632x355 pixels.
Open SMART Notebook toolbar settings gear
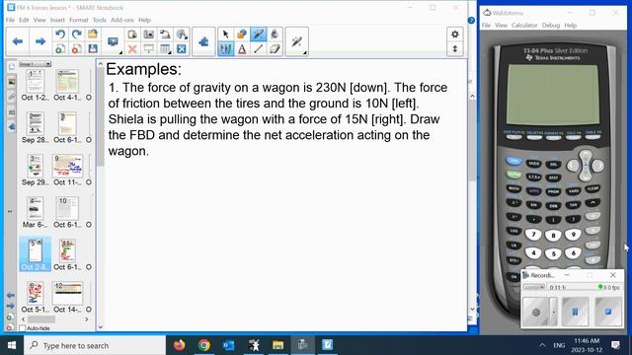455,35
